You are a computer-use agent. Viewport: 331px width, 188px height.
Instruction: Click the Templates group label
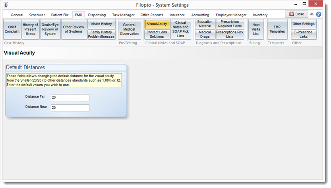pos(276,43)
